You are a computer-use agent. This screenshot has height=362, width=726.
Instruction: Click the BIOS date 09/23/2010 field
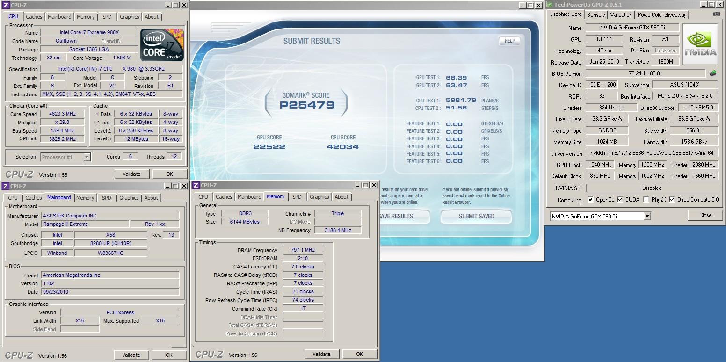(x=110, y=292)
